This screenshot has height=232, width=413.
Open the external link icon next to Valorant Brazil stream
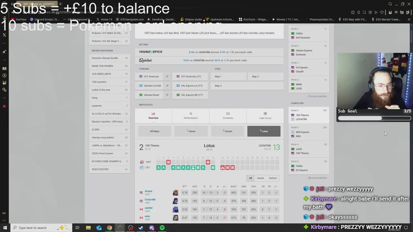tap(167, 95)
